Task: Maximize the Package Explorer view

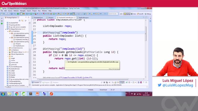Action: coord(28,18)
